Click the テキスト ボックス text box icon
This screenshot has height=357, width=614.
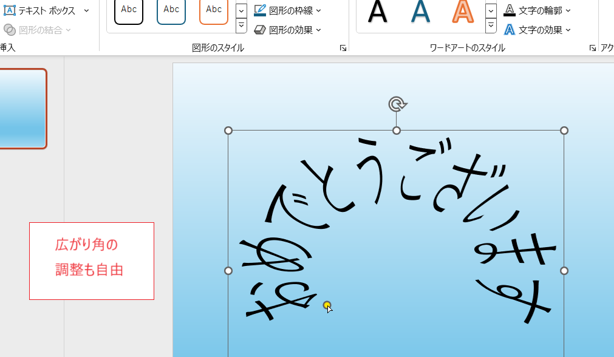pyautogui.click(x=9, y=10)
